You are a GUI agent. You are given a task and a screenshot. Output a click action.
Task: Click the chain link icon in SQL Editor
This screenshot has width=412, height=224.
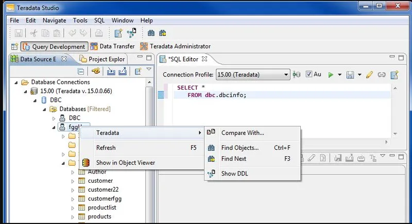coord(382,75)
